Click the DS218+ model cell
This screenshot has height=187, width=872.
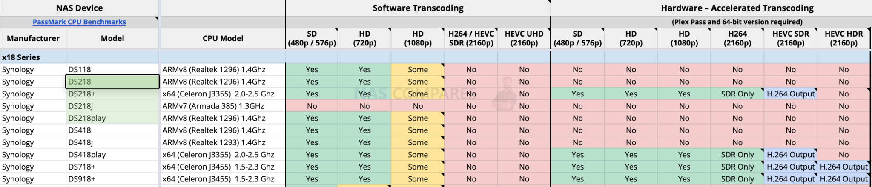pos(112,94)
